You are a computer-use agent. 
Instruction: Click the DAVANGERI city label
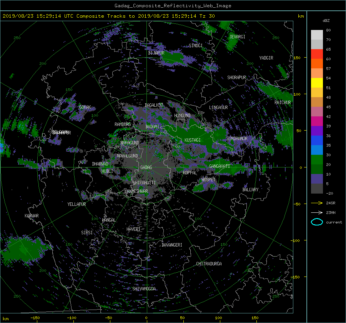(172, 245)
